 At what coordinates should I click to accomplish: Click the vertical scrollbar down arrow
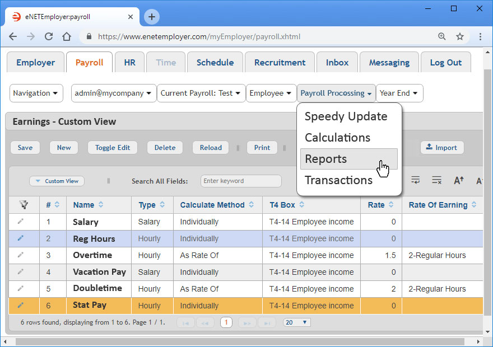pos(487,332)
